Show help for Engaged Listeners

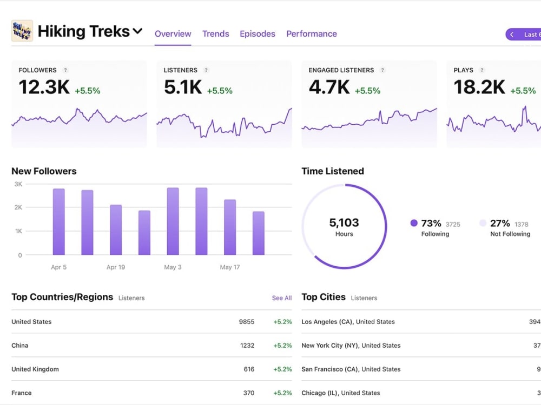coord(382,70)
